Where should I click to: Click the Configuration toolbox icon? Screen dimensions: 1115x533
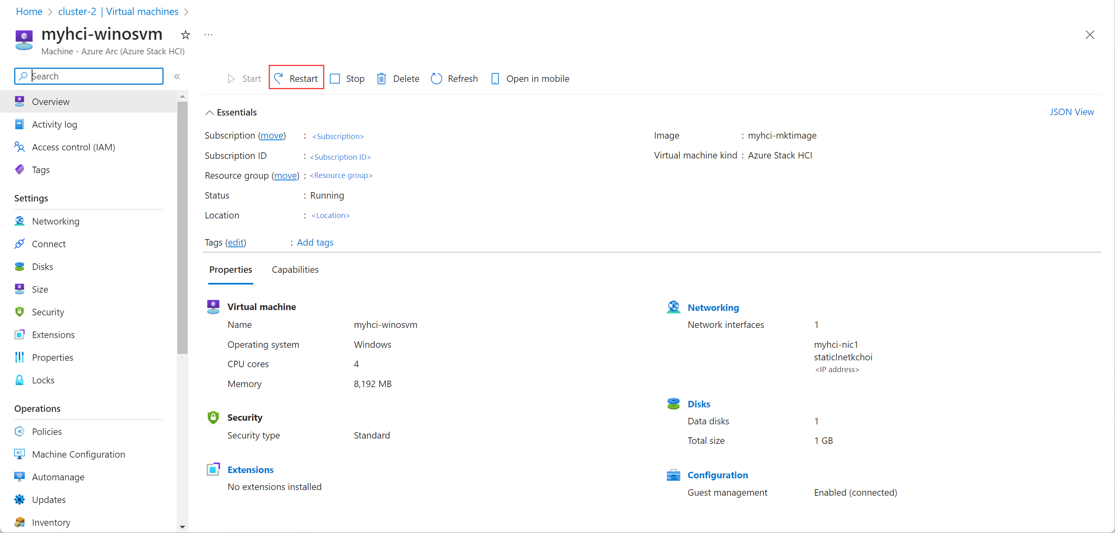coord(673,475)
